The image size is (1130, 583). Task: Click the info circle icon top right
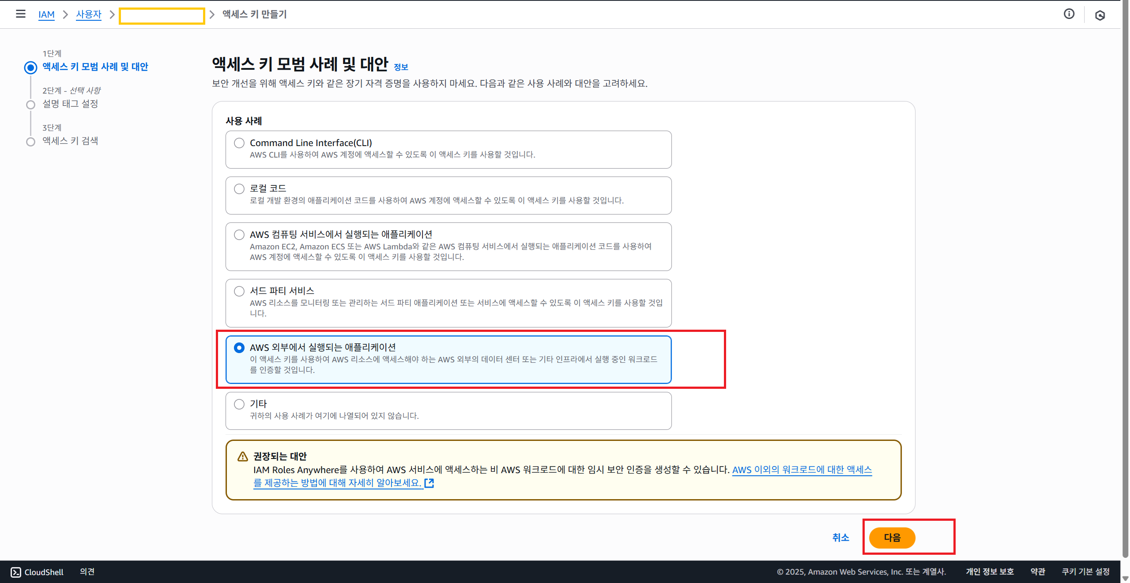1069,14
